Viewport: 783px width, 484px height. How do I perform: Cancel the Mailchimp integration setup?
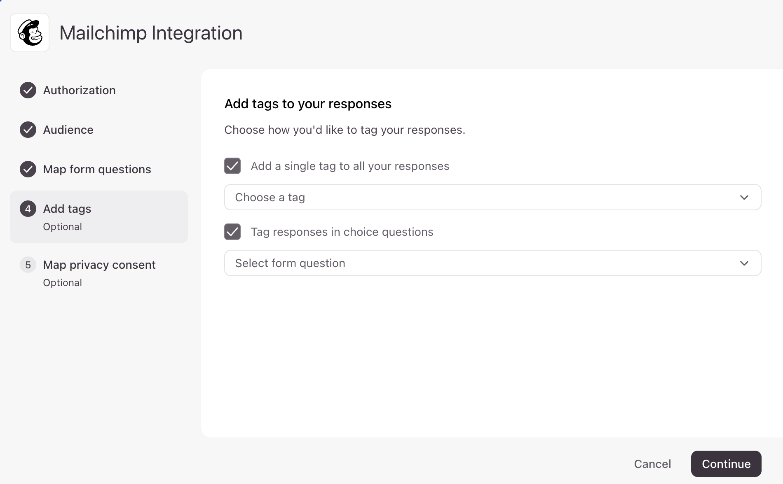(x=652, y=464)
